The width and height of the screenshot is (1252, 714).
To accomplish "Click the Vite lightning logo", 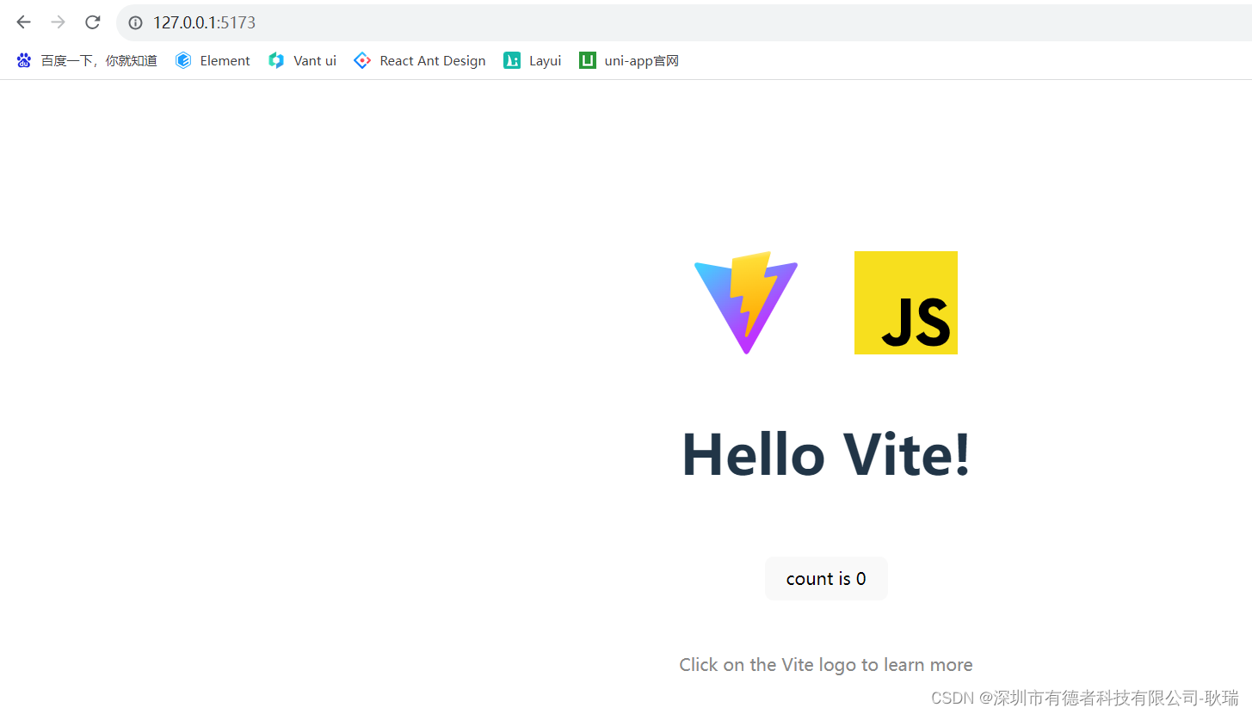I will (746, 302).
